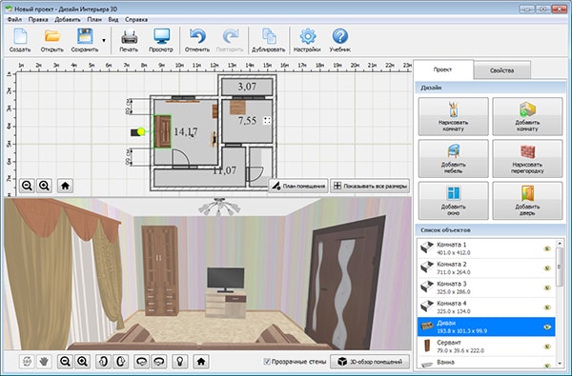Rotate 3D view left with horizontal orbit icon

(141, 362)
